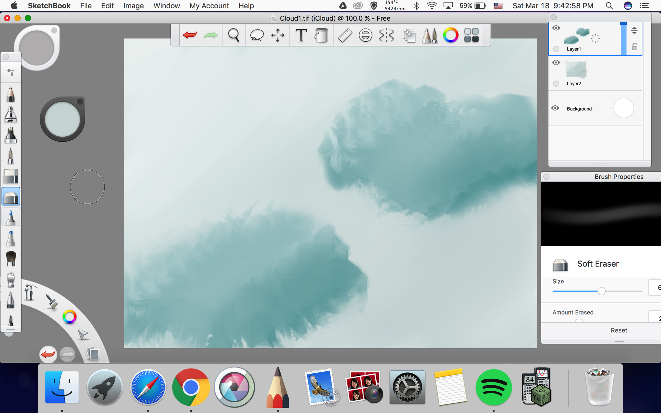Select the Soft Eraser in brush palette
This screenshot has width=661, height=413.
tap(11, 197)
